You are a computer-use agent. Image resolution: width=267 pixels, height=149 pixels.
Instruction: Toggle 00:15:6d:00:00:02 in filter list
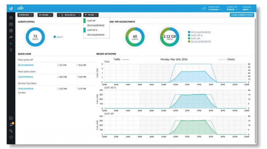[x=96, y=25]
